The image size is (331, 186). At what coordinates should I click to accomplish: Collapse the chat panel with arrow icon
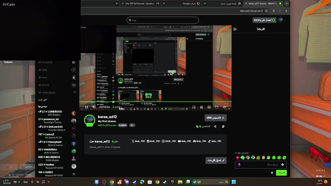(x=235, y=29)
